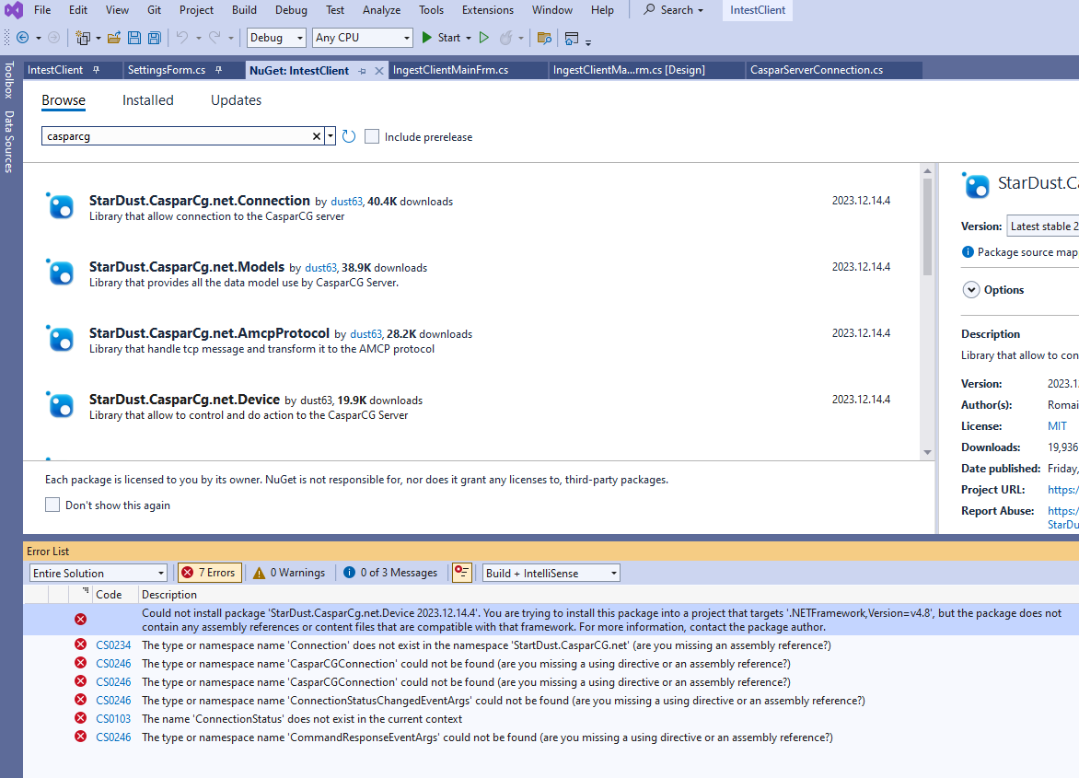
Task: Sort errors by the Code column header
Action: [109, 595]
